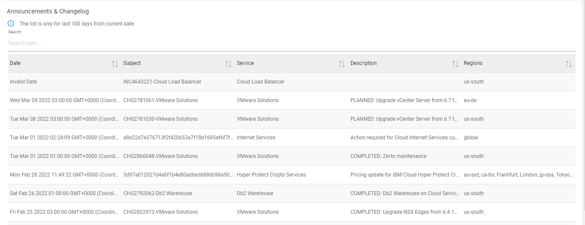Click the info icon beside list notice
585x225 pixels.
[11, 24]
